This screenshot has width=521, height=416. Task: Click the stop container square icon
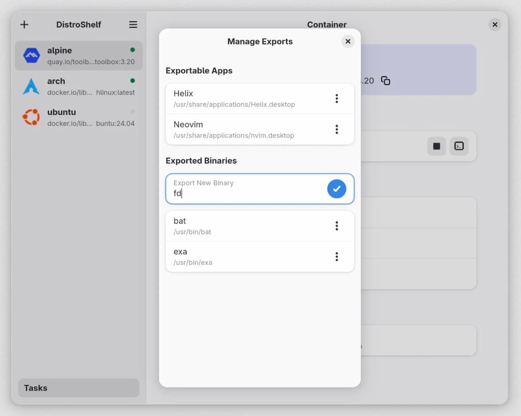click(x=437, y=146)
